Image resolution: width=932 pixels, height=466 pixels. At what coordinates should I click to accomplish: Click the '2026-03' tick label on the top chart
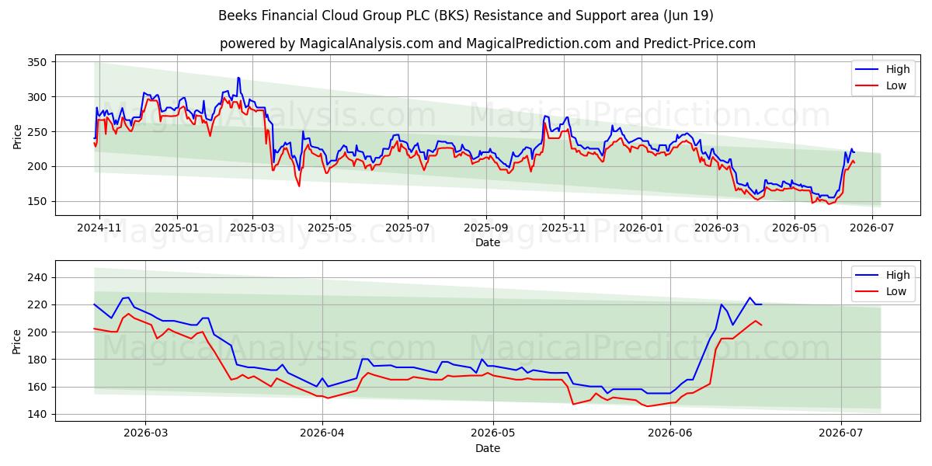pos(717,229)
